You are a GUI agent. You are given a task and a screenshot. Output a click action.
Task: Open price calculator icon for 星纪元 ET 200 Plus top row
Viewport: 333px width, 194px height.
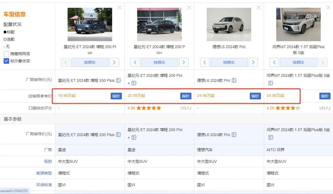coord(118,80)
